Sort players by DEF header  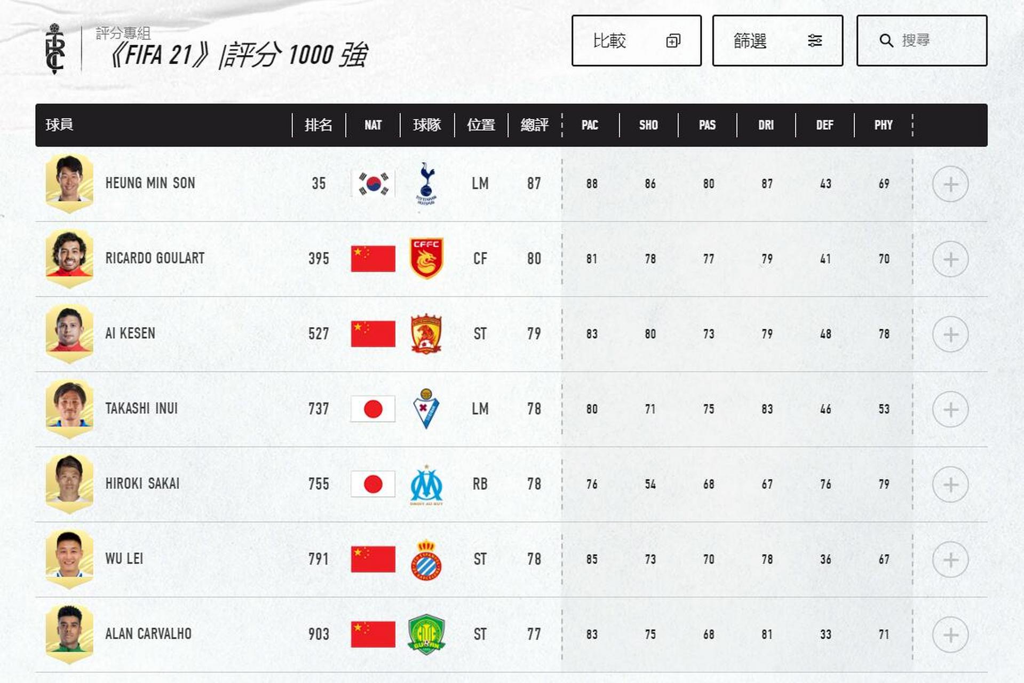(x=824, y=125)
